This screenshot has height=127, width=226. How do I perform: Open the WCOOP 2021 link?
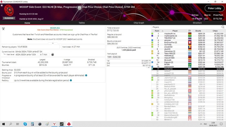coord(55,28)
